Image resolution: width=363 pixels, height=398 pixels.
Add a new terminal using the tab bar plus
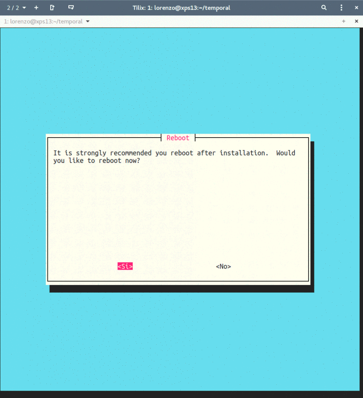tap(343, 21)
